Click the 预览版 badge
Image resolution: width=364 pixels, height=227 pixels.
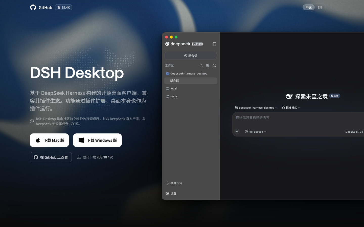pos(335,96)
